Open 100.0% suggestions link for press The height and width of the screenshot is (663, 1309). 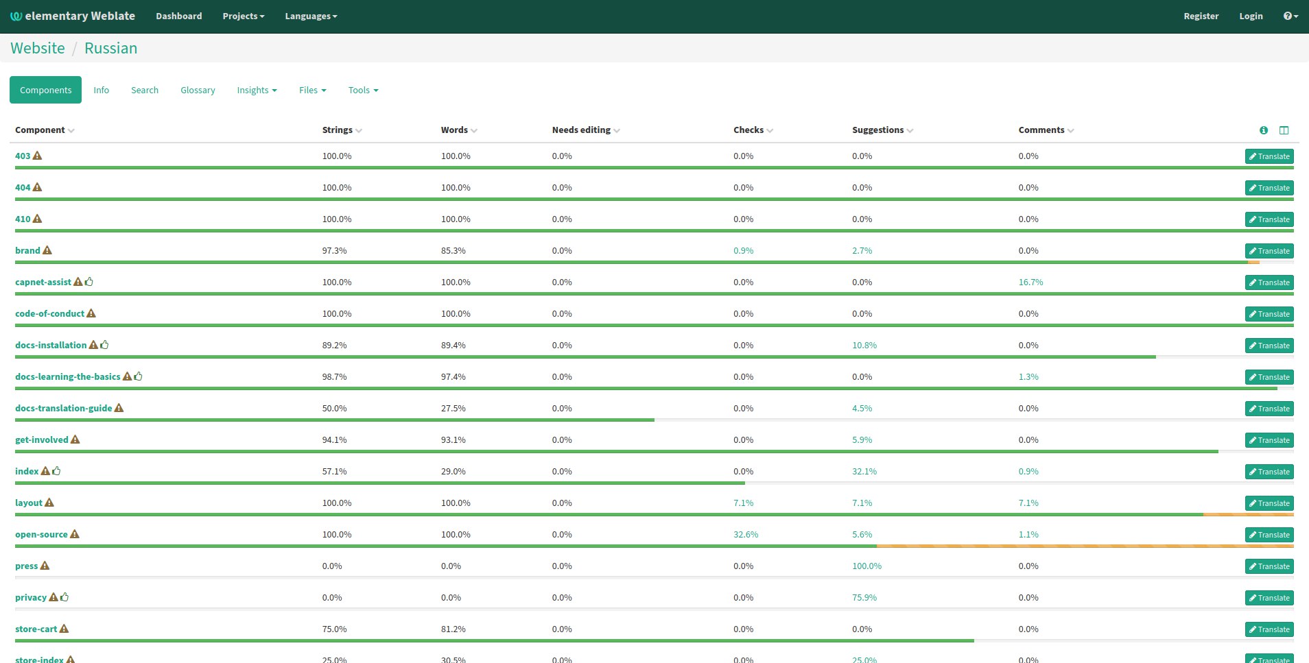866,566
